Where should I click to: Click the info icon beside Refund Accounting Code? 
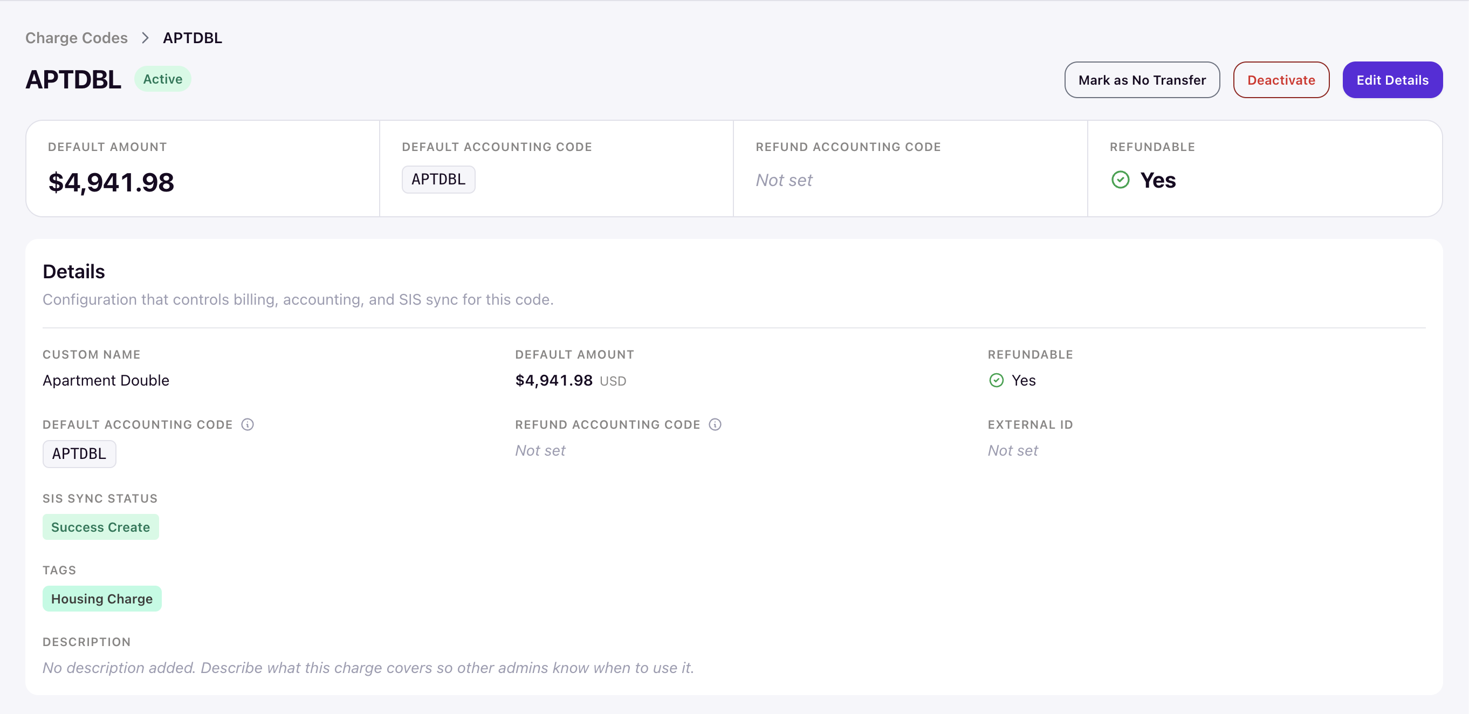[715, 424]
